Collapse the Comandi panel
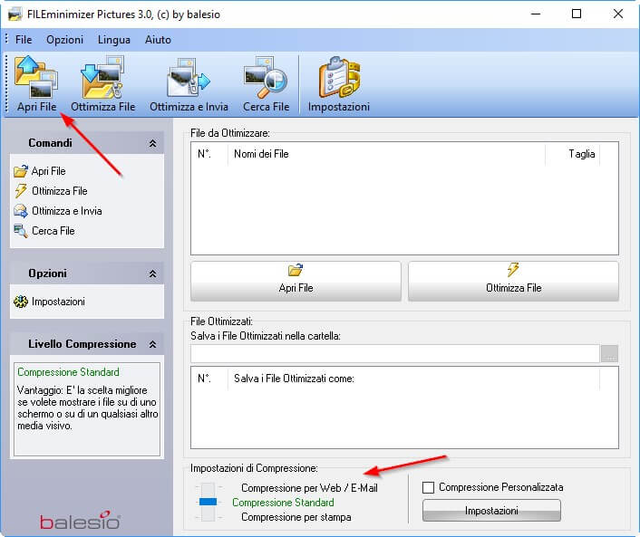Image resolution: width=640 pixels, height=537 pixels. point(152,143)
